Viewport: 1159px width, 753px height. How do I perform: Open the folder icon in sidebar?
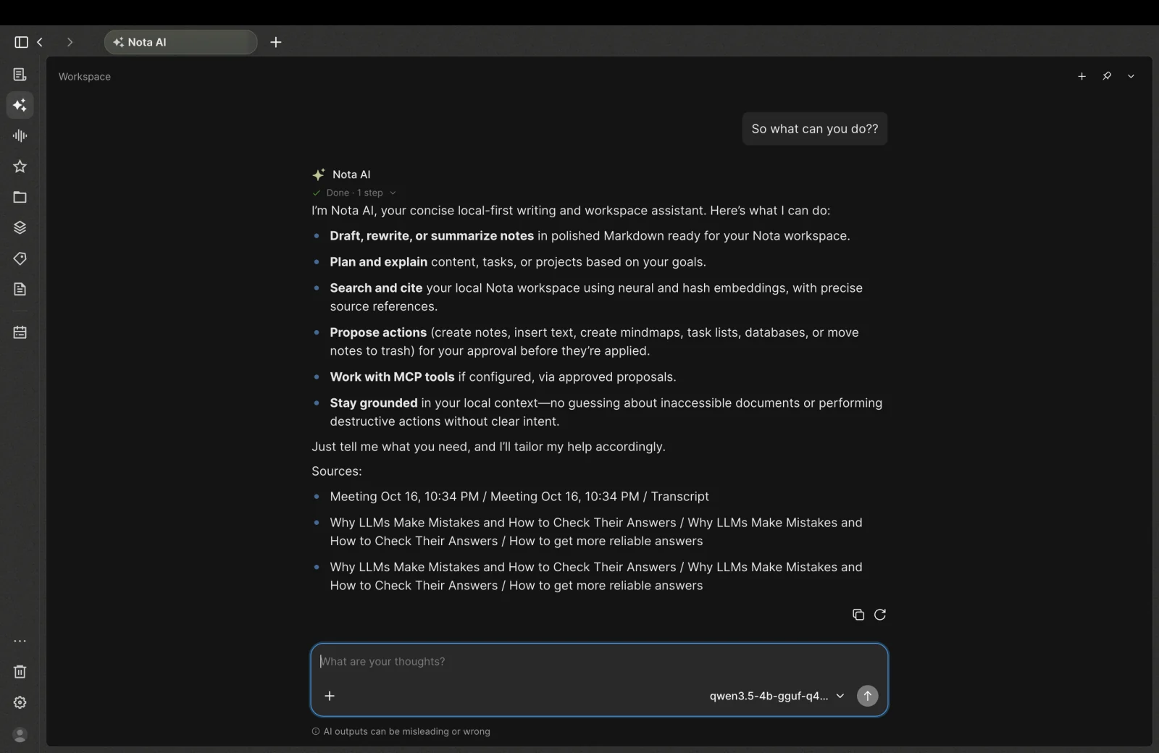click(x=20, y=197)
